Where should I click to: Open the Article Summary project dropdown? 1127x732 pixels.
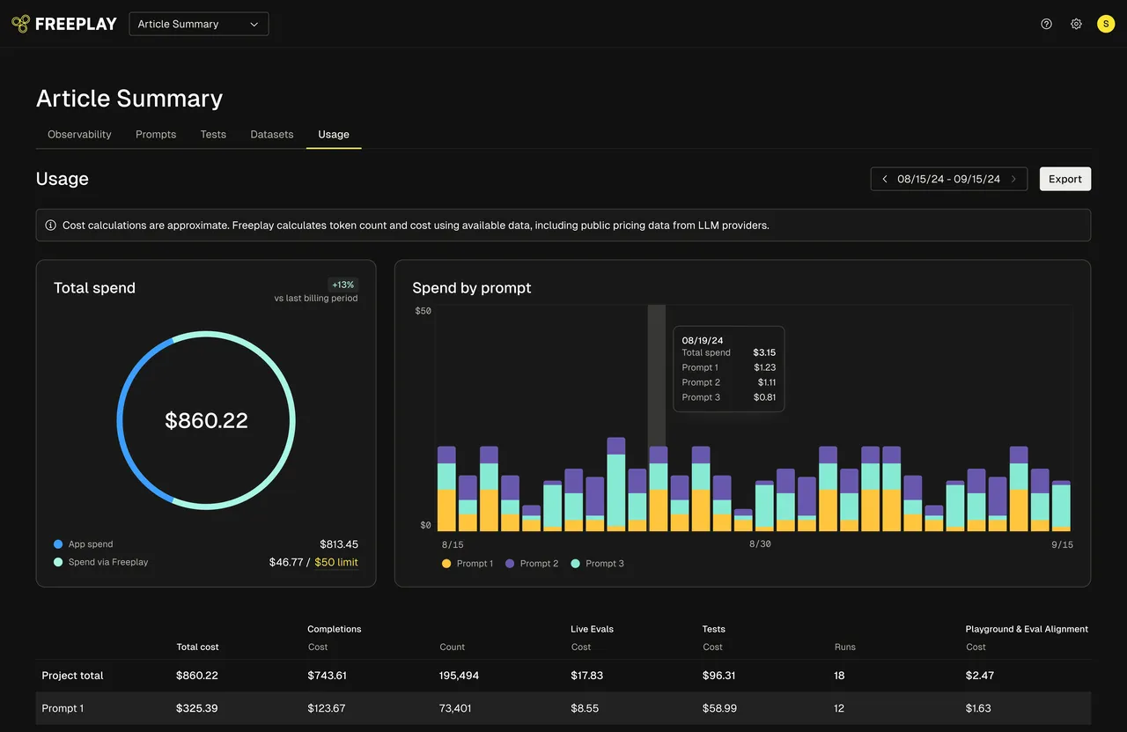click(x=198, y=24)
